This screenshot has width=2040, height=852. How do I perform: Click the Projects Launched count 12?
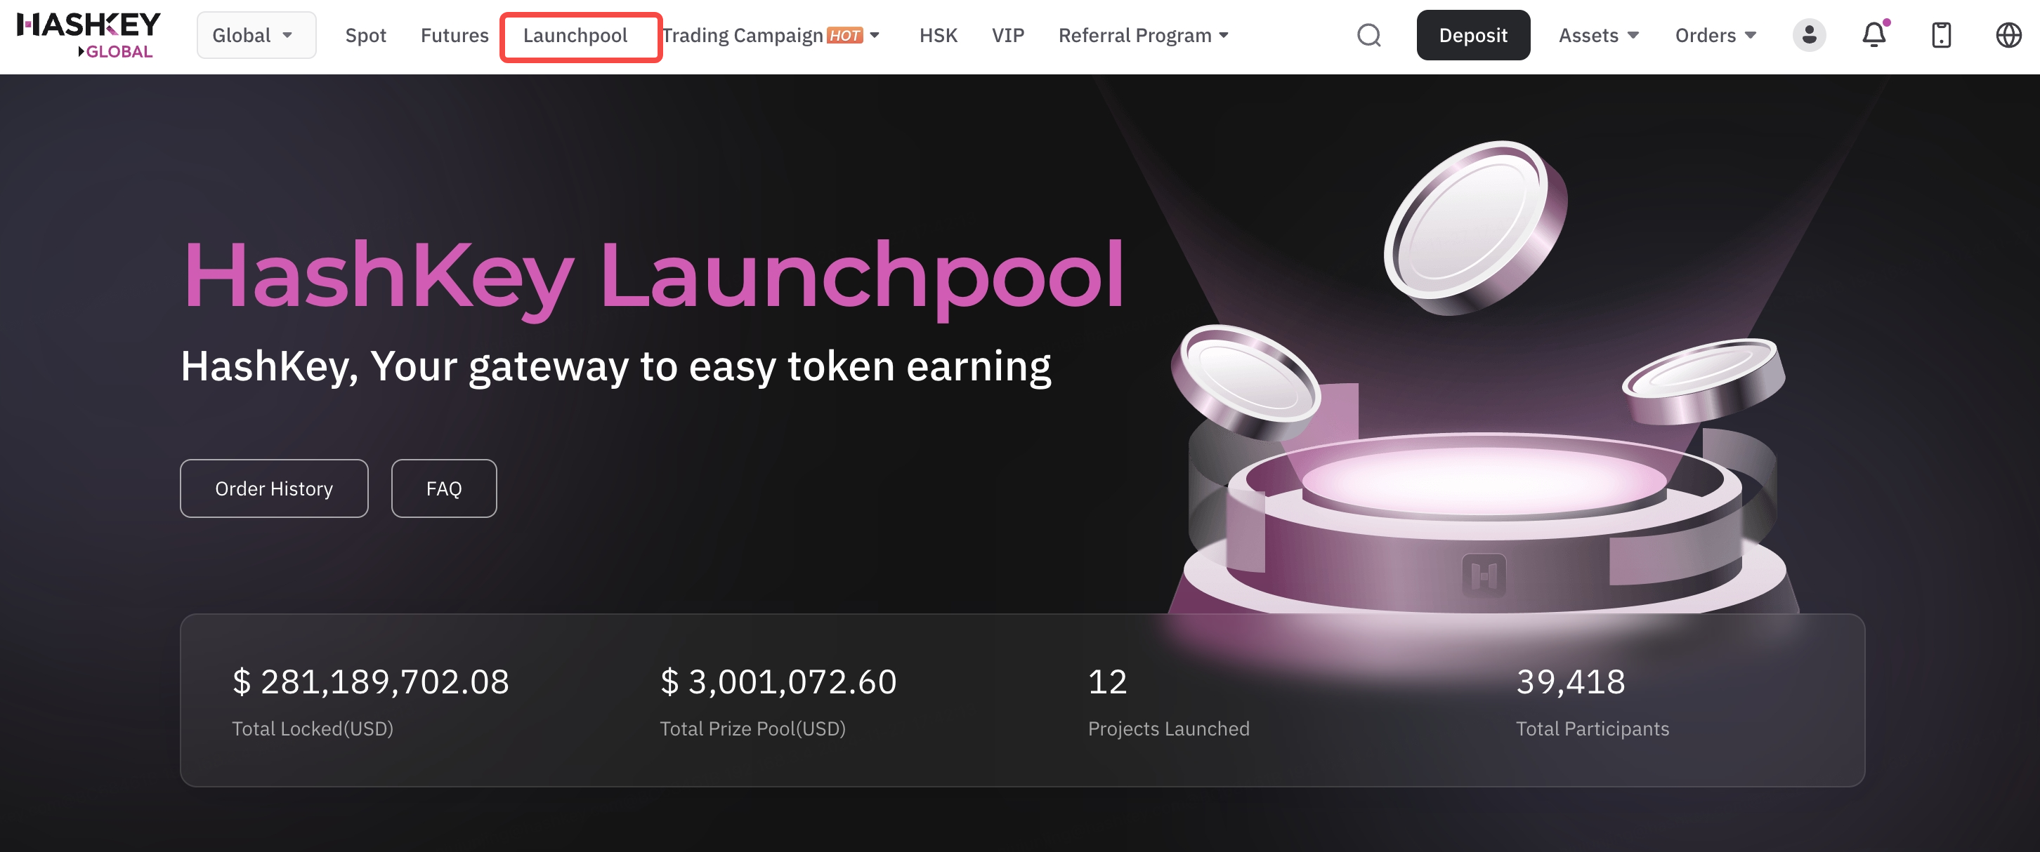click(x=1107, y=682)
